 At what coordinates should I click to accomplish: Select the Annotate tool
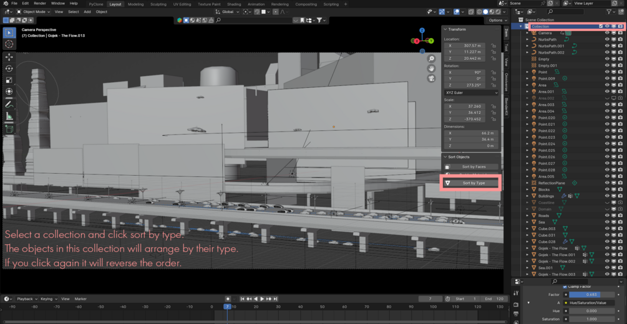coord(9,105)
